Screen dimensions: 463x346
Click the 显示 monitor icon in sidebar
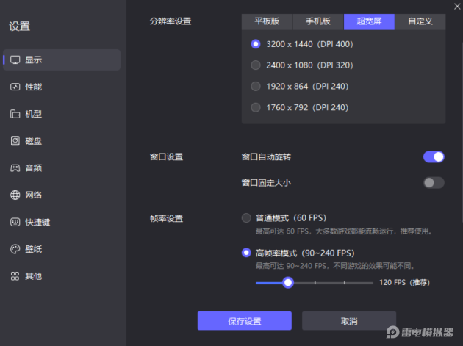(x=15, y=60)
